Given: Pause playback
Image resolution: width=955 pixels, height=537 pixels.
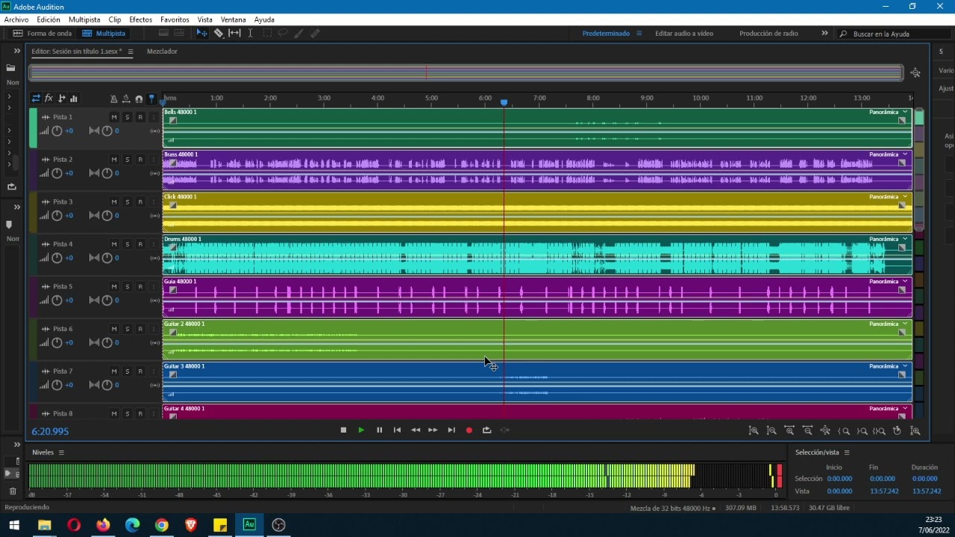Looking at the screenshot, I should (379, 430).
